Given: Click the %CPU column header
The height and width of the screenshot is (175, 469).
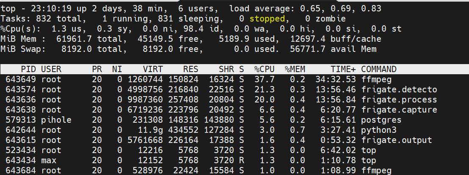Looking at the screenshot, I should pos(265,69).
